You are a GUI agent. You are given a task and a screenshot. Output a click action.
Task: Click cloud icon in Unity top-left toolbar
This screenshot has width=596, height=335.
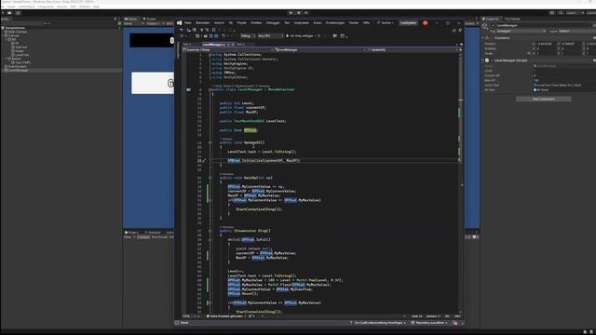tap(9, 12)
